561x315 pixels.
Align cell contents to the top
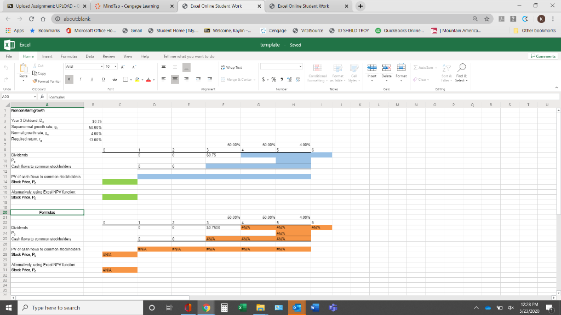[x=163, y=67]
